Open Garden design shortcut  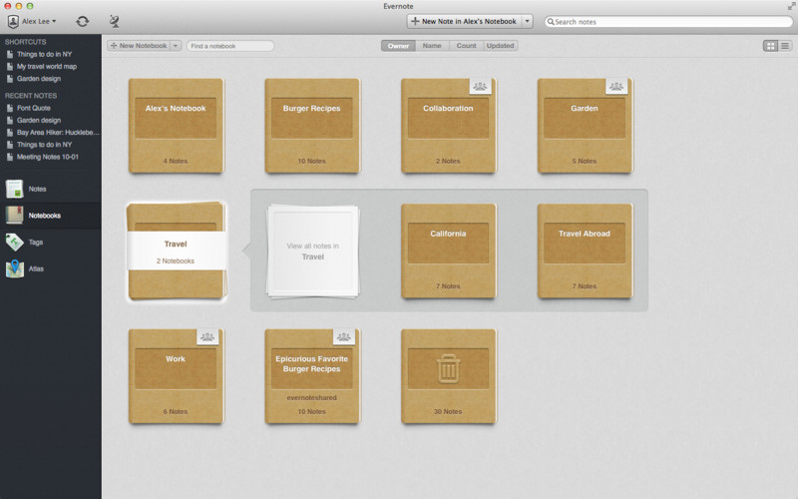[39, 79]
